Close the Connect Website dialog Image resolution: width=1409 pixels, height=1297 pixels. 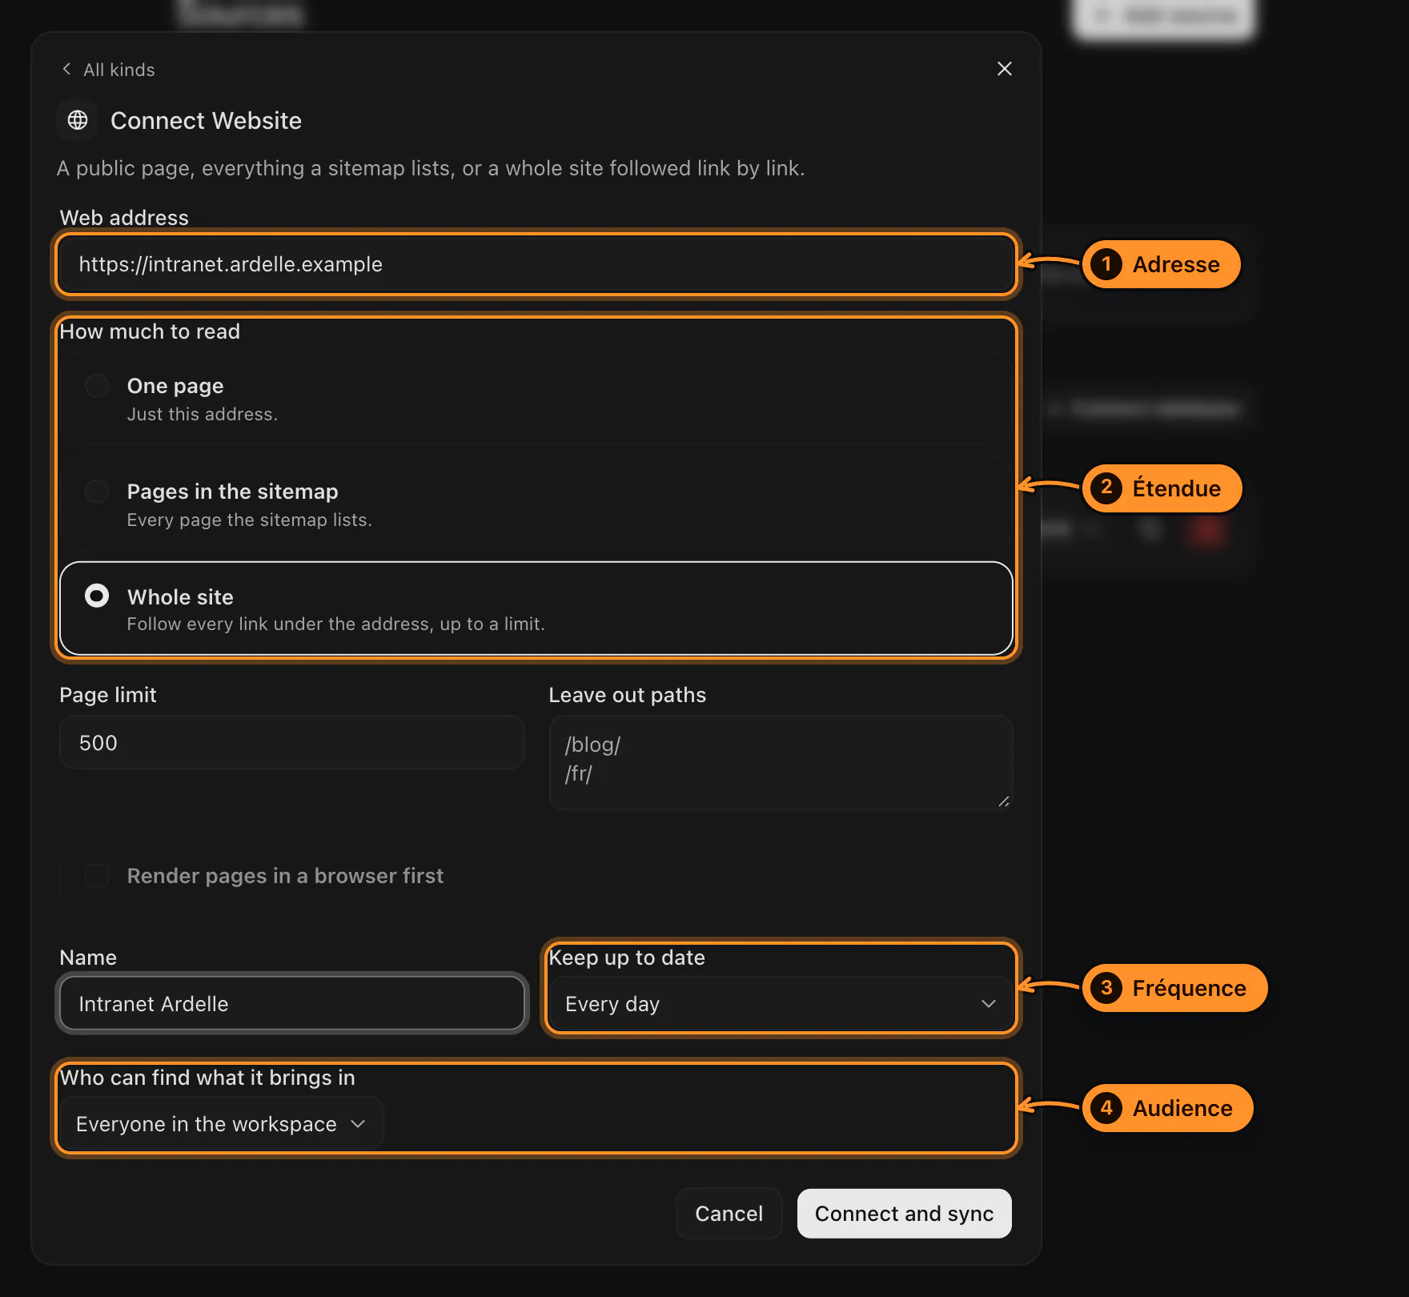[1004, 69]
